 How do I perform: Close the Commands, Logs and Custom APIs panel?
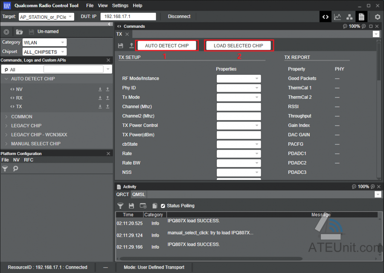click(108, 60)
